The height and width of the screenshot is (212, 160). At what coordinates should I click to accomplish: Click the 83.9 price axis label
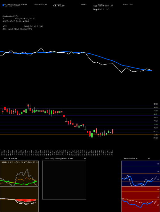coord(155,114)
